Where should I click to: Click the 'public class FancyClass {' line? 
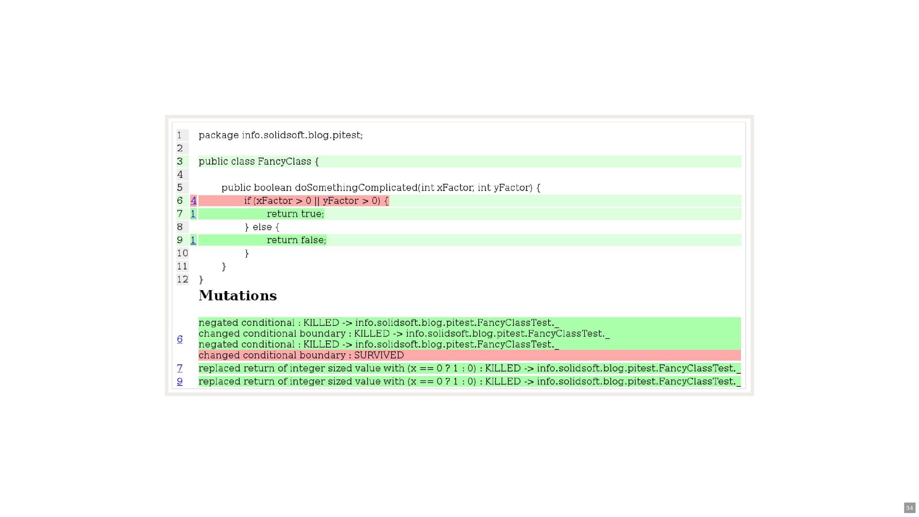(258, 162)
